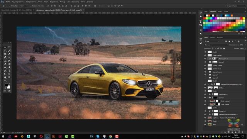Select the Type tool in the toolbox
Image resolution: width=247 pixels, height=139 pixels.
(9, 71)
